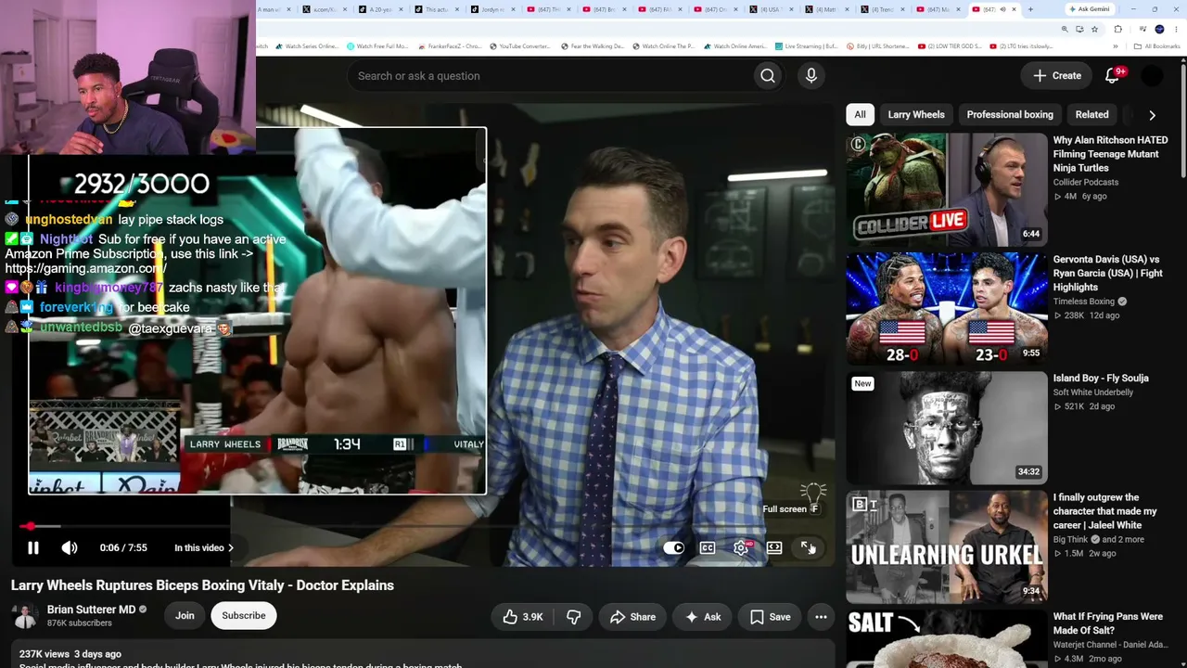Viewport: 1187px width, 668px height.
Task: Click the 'Ask Gemini' button in Chrome
Action: 1089,9
